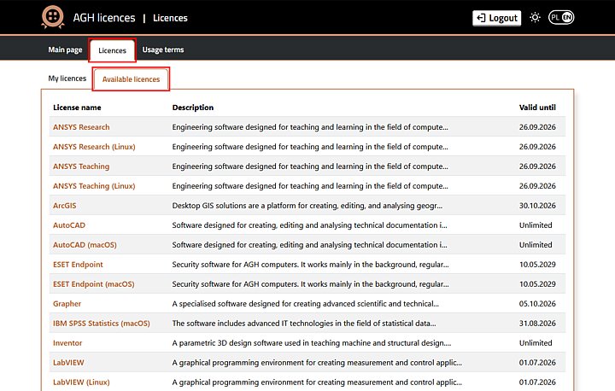The width and height of the screenshot is (615, 391).
Task: Click the ArcGIS description about Desktop GIS
Action: coord(307,206)
